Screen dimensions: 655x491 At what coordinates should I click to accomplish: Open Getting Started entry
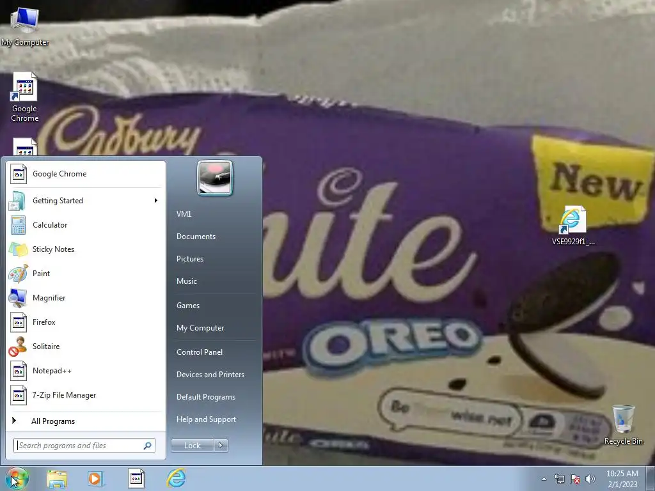86,201
